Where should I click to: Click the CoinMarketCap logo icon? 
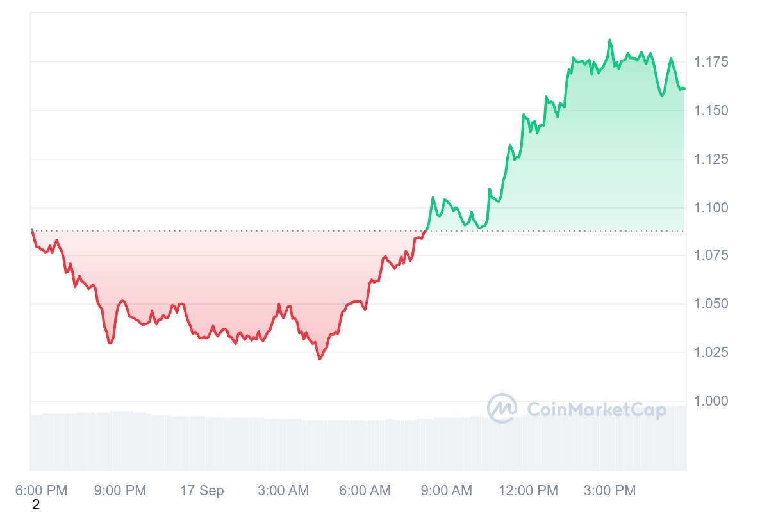click(502, 408)
